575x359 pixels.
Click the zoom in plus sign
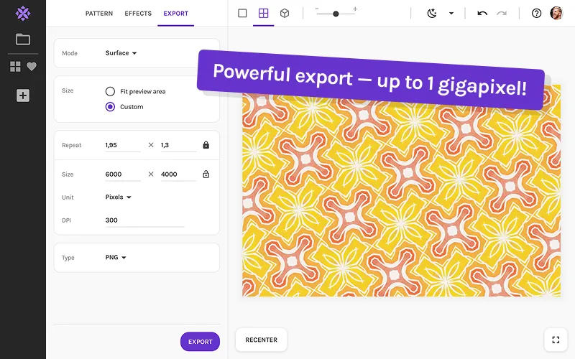point(355,9)
